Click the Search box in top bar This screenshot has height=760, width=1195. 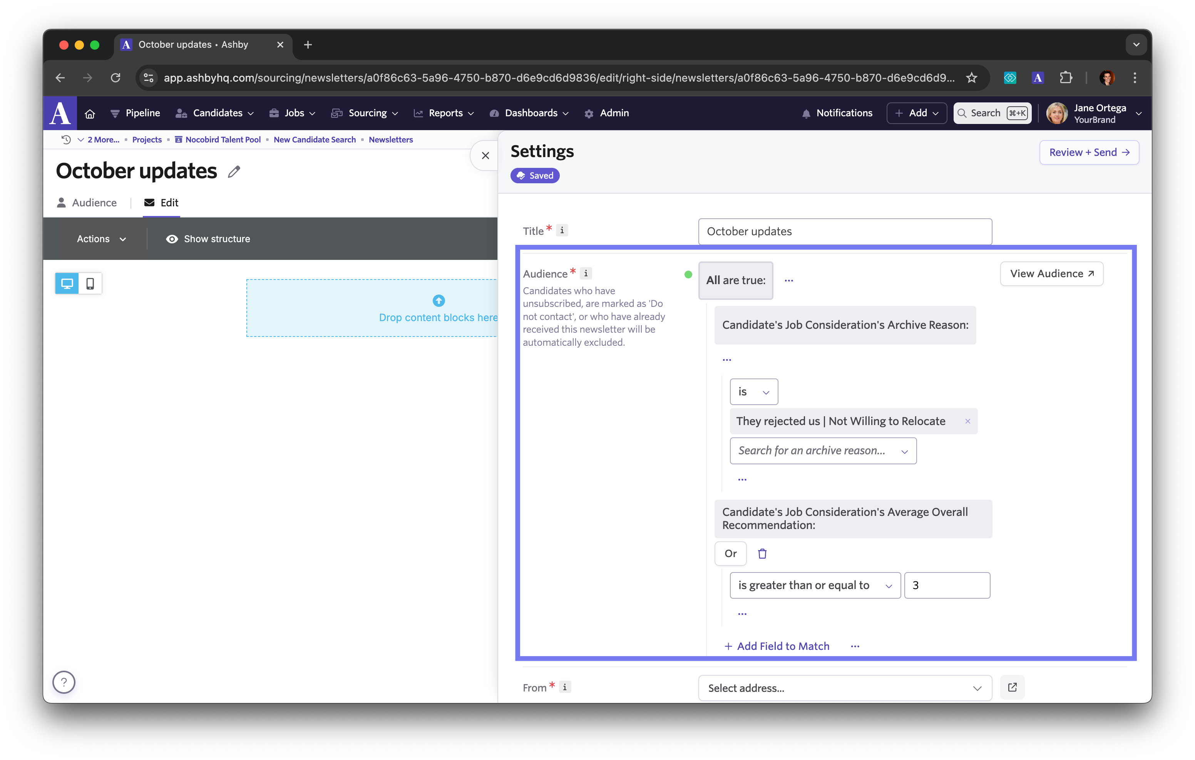992,113
